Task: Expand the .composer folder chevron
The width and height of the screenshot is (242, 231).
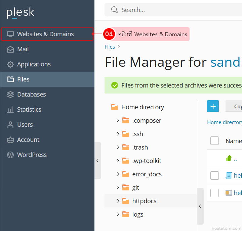Action: point(118,120)
